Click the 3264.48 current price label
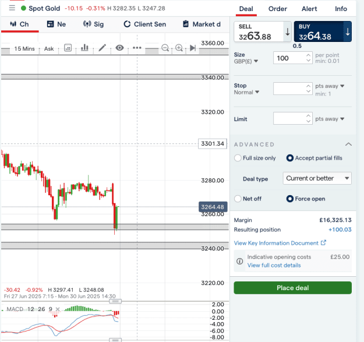Screen dimensions: 364x342 tap(213, 207)
